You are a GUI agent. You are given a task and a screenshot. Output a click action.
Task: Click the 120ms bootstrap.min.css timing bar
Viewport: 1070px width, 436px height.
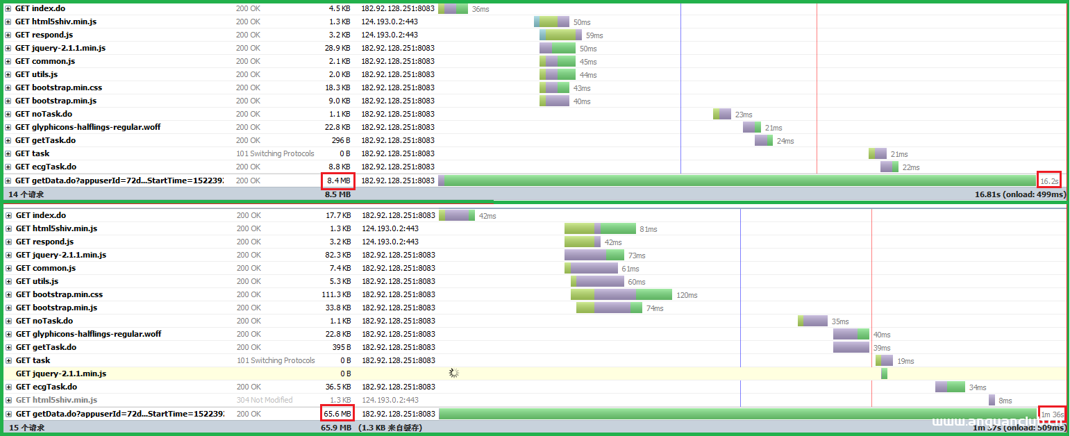pyautogui.click(x=621, y=295)
